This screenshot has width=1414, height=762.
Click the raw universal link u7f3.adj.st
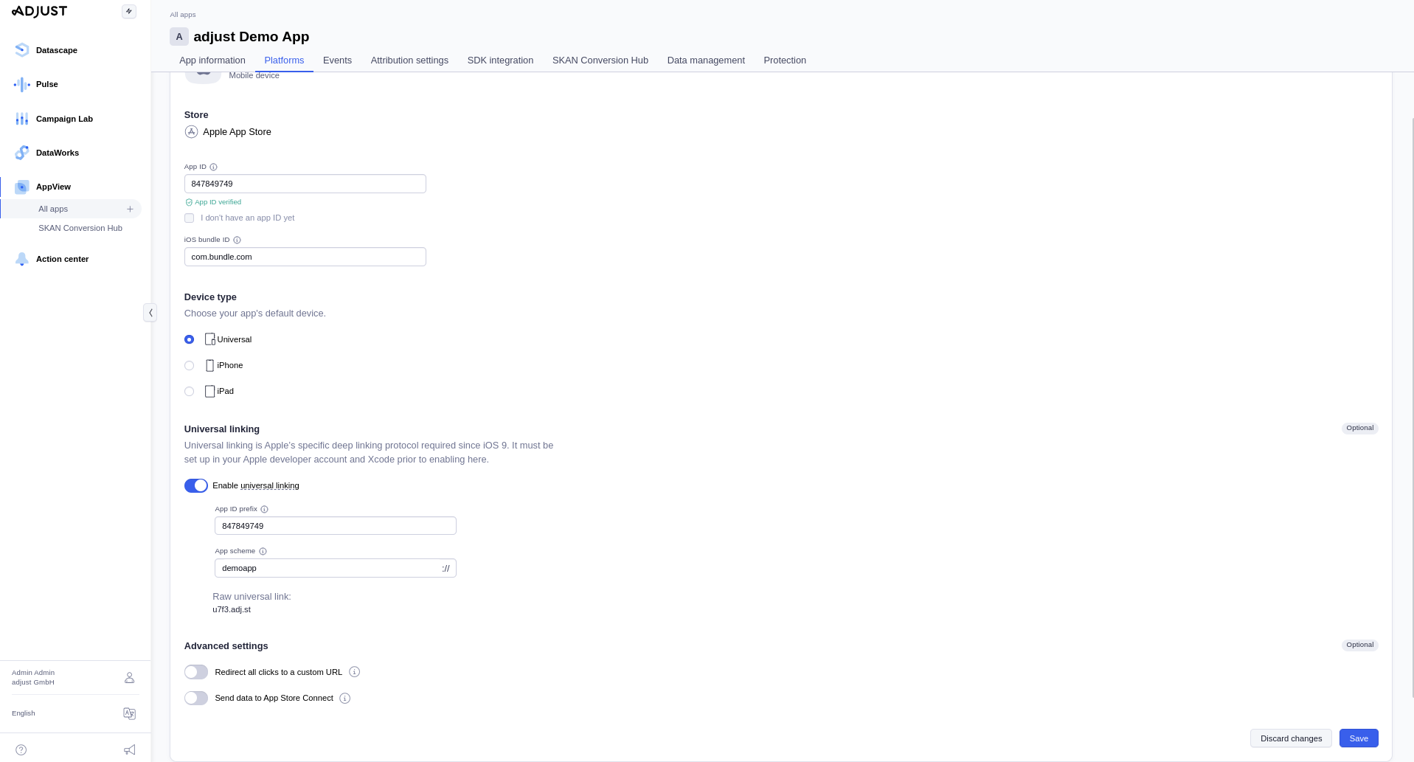tap(232, 610)
